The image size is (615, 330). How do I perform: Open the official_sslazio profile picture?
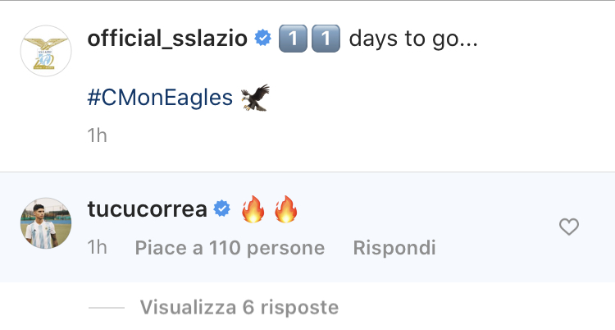click(46, 51)
